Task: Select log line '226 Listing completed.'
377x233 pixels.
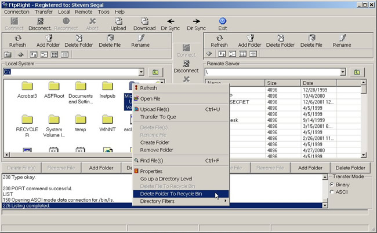Action: click(162, 206)
